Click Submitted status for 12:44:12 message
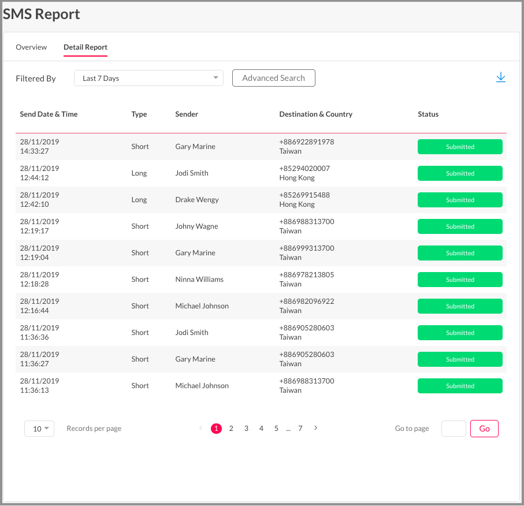 pyautogui.click(x=460, y=173)
